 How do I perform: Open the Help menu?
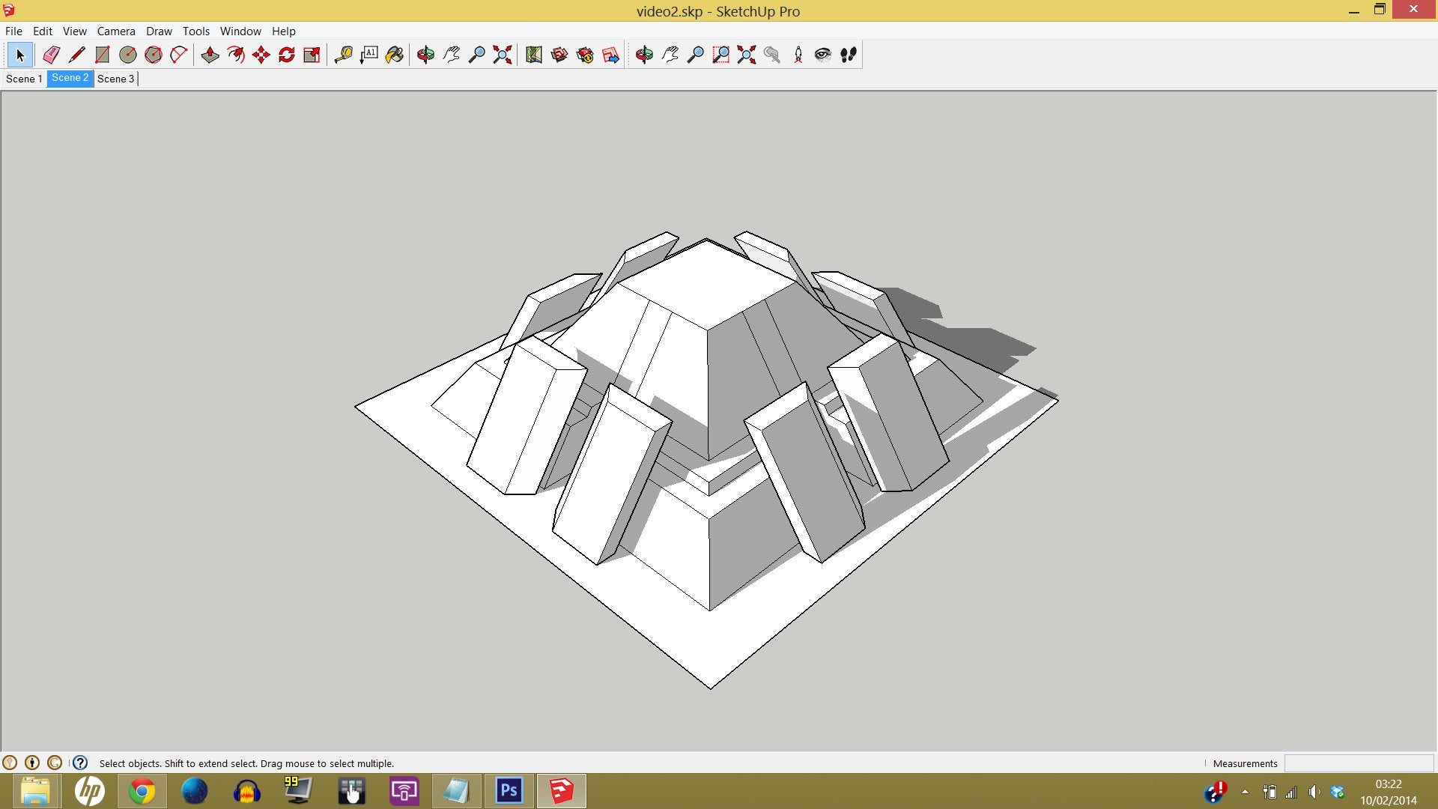283,31
